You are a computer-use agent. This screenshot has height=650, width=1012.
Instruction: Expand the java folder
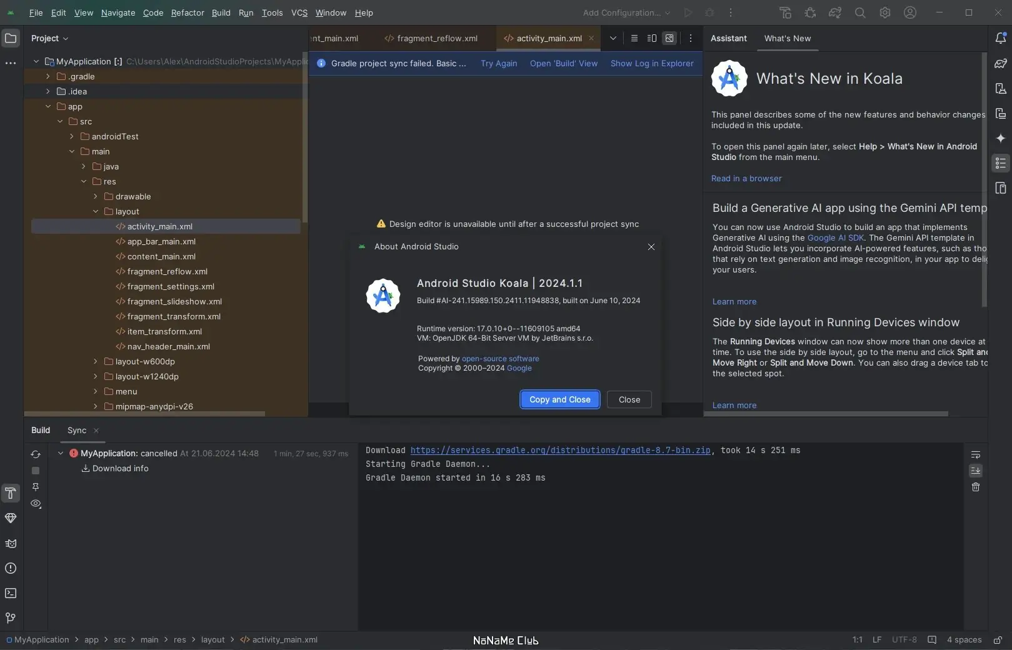(x=84, y=166)
